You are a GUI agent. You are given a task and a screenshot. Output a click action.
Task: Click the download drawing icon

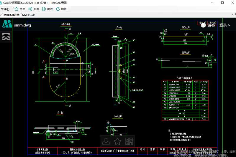point(105,141)
